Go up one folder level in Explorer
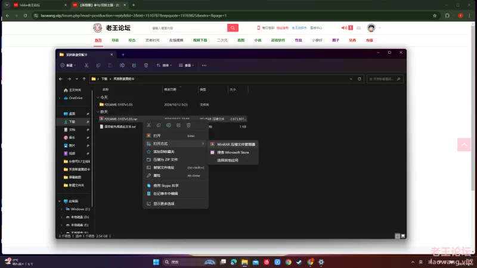Viewport: 477px width, 268px height. click(x=84, y=79)
